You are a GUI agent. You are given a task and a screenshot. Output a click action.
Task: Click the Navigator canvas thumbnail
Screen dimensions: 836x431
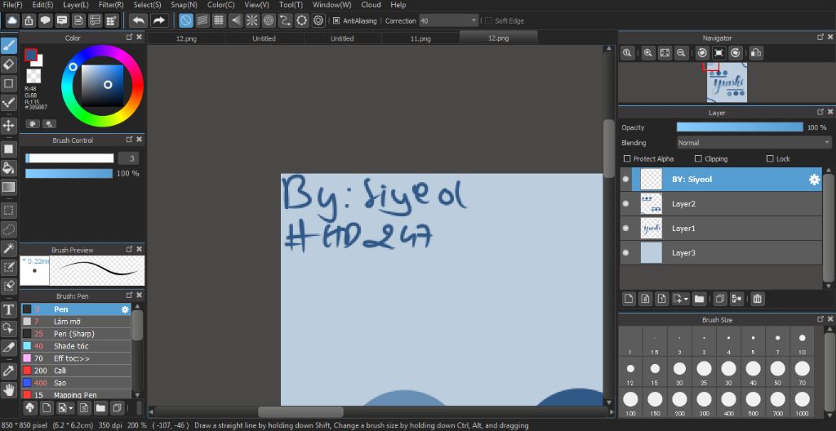[x=727, y=82]
